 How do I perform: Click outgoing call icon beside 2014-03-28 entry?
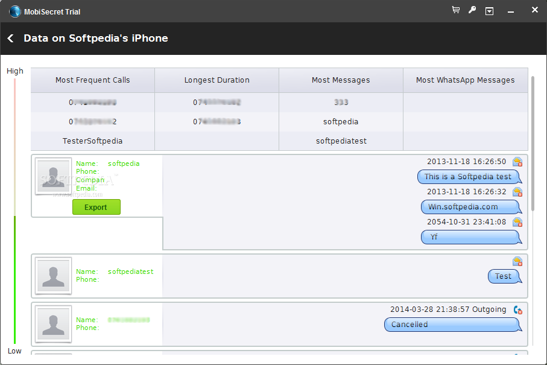point(517,310)
